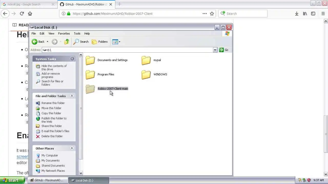
Task: Toggle the browser sidebar icon
Action: click(313, 14)
